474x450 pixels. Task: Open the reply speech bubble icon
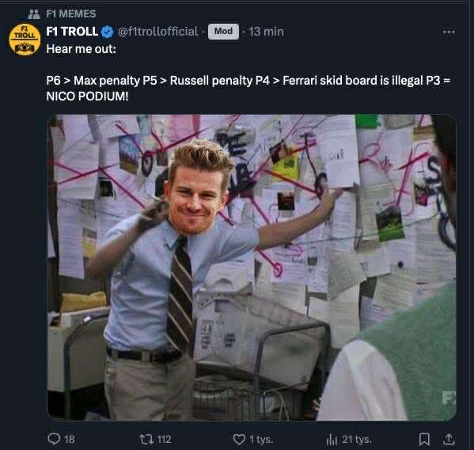coord(54,439)
